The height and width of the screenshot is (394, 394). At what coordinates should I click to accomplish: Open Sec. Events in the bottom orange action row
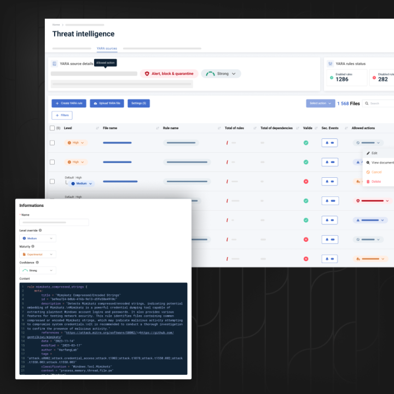pyautogui.click(x=329, y=259)
